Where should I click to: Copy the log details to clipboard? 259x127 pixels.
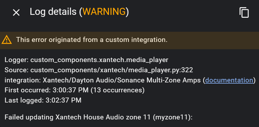pos(244,13)
